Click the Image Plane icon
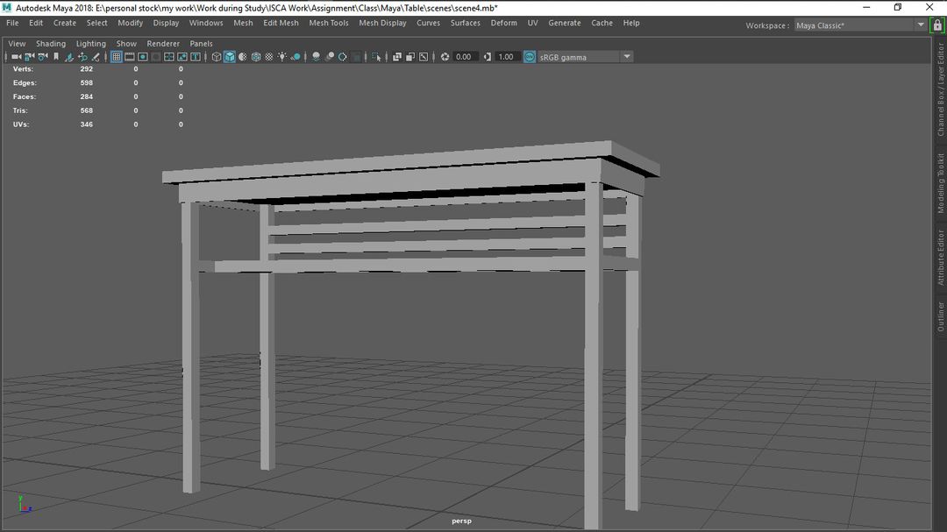Screen dimensions: 947x532 click(69, 57)
